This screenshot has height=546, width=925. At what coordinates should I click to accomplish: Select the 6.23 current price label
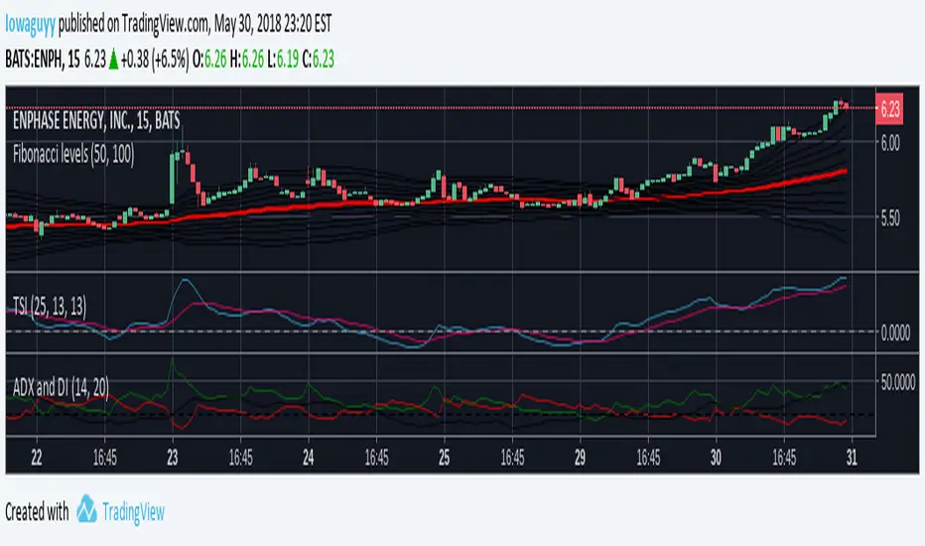click(889, 109)
